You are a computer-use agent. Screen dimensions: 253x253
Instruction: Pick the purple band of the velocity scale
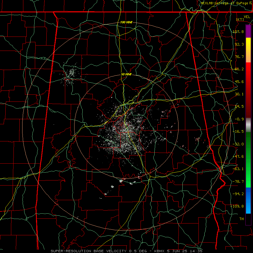coord(248,31)
